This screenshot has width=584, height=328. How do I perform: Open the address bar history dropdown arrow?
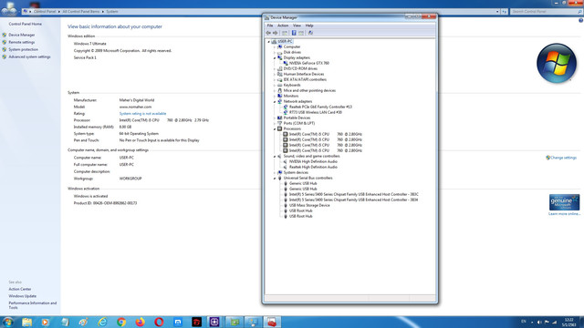click(497, 12)
